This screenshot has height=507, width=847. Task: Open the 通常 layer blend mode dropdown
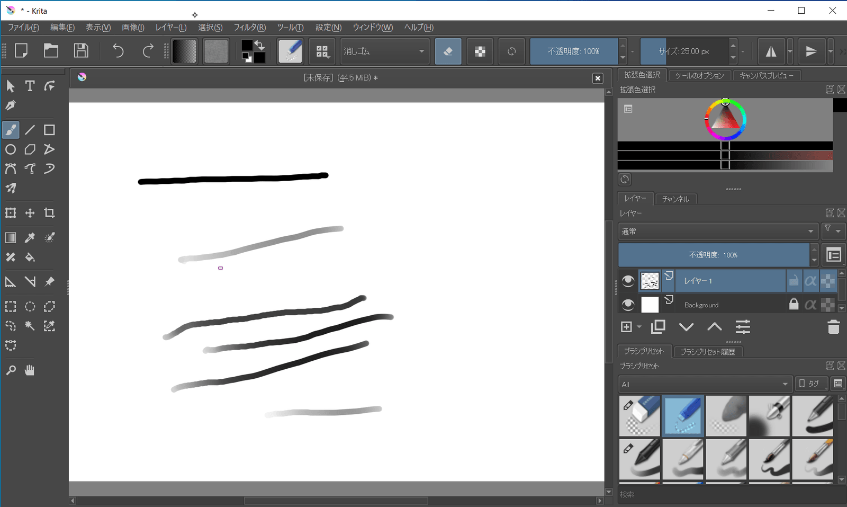(717, 232)
